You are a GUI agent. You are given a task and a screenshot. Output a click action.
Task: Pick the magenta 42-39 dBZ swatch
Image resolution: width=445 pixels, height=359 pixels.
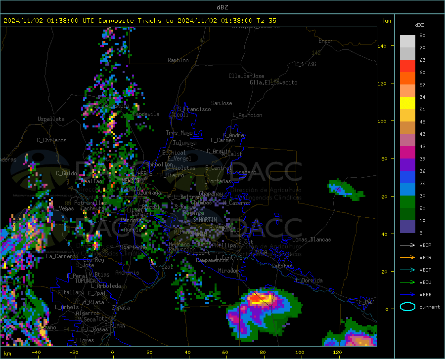[x=407, y=153]
